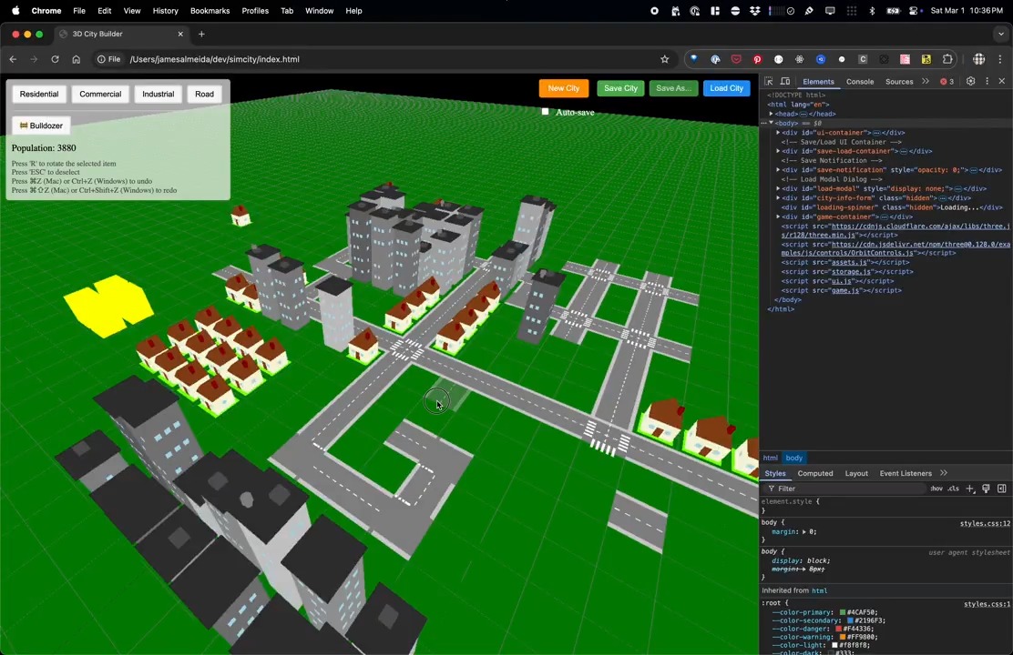Image resolution: width=1013 pixels, height=655 pixels.
Task: Open the storage.js script link
Action: click(851, 272)
